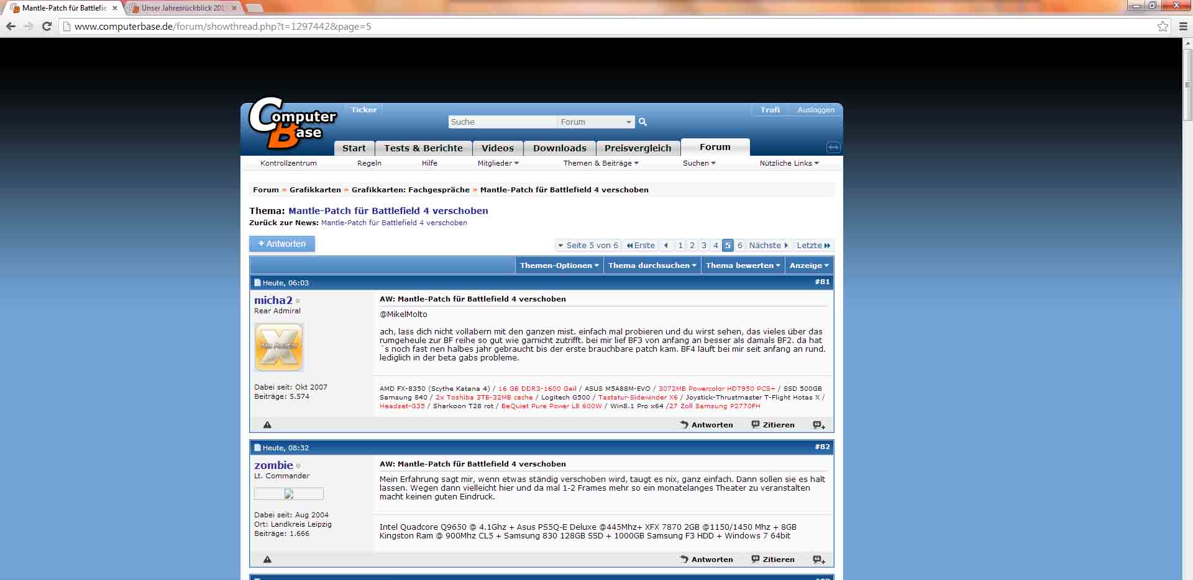Image resolution: width=1193 pixels, height=580 pixels.
Task: Go to page 6 of thread
Action: click(x=739, y=246)
